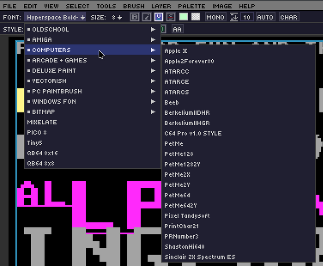The image size is (323, 266).
Task: Expand the DELUXE PAINT font category
Action: 92,70
